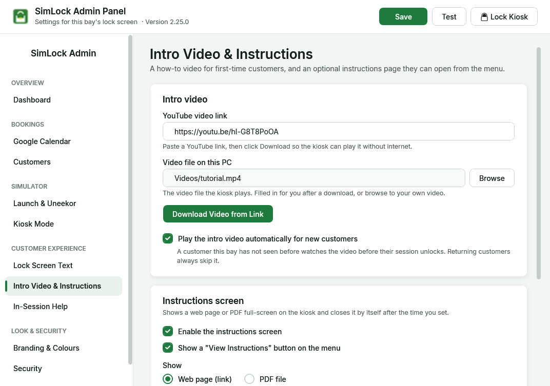Viewport: 550px width, 386px height.
Task: Open the Kiosk Mode settings
Action: point(64,224)
